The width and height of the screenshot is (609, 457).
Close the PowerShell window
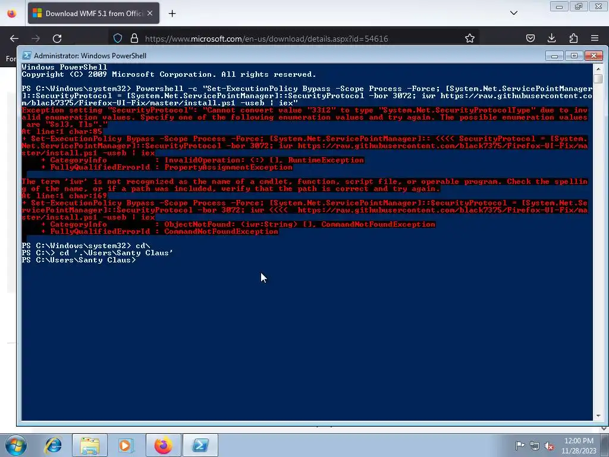coord(594,56)
